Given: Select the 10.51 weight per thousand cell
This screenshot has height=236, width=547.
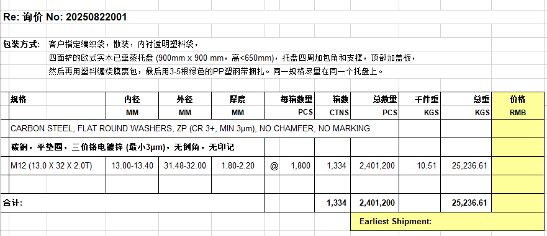Looking at the screenshot, I should pyautogui.click(x=420, y=165).
